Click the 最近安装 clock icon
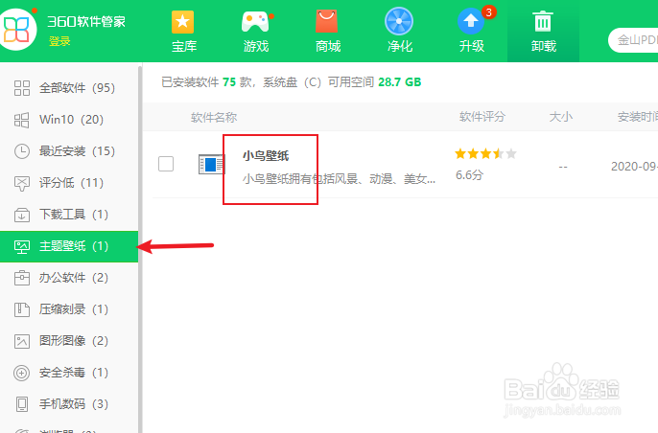This screenshot has height=433, width=658. click(22, 151)
